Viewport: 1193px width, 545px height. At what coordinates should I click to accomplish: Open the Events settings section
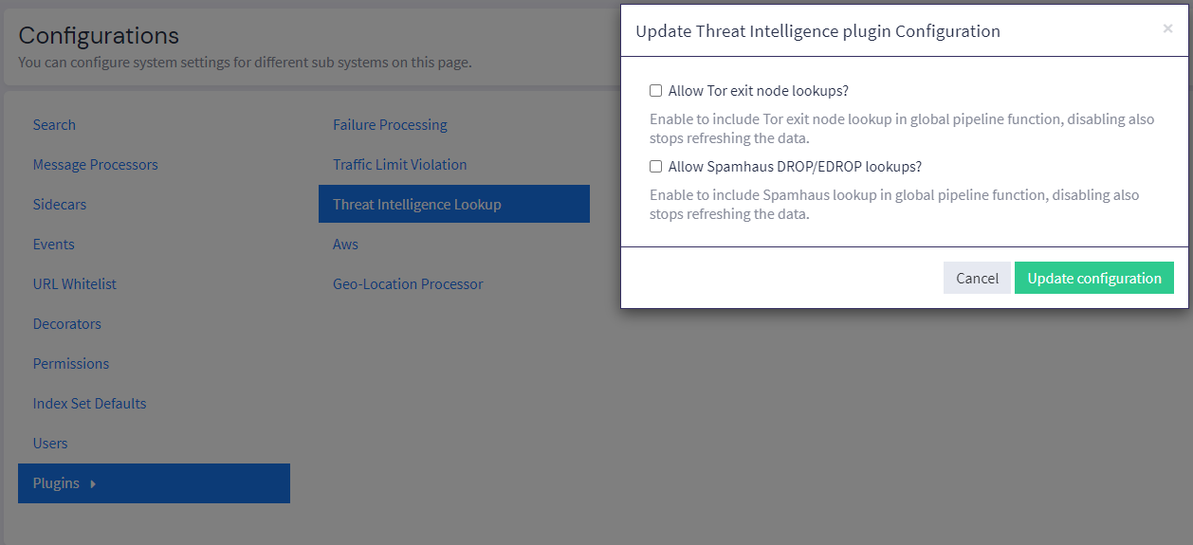coord(53,245)
